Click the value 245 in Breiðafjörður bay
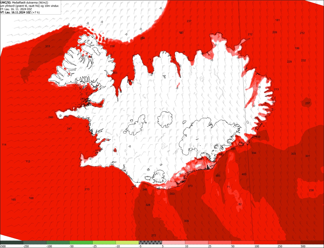The width and height of the screenshot is (324, 248). click(x=83, y=99)
